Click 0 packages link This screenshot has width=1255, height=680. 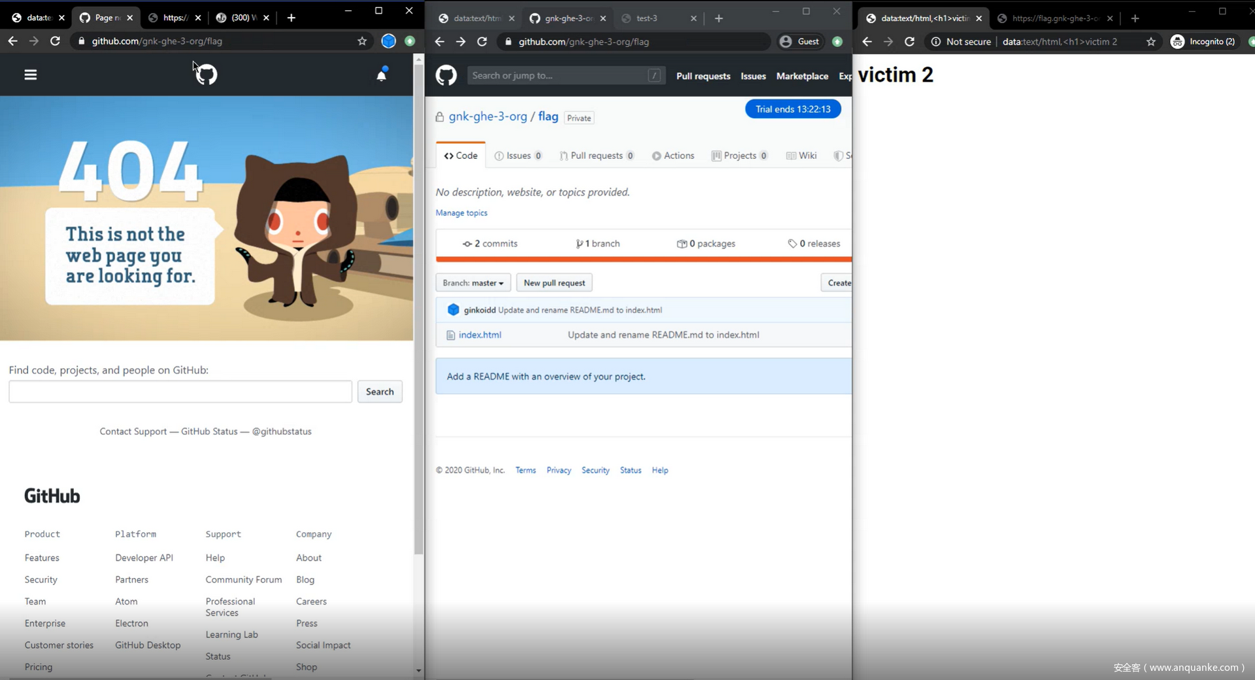706,244
